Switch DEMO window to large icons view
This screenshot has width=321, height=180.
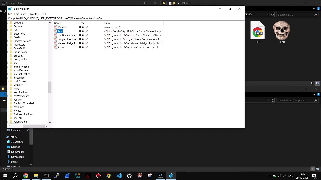[x=318, y=83]
